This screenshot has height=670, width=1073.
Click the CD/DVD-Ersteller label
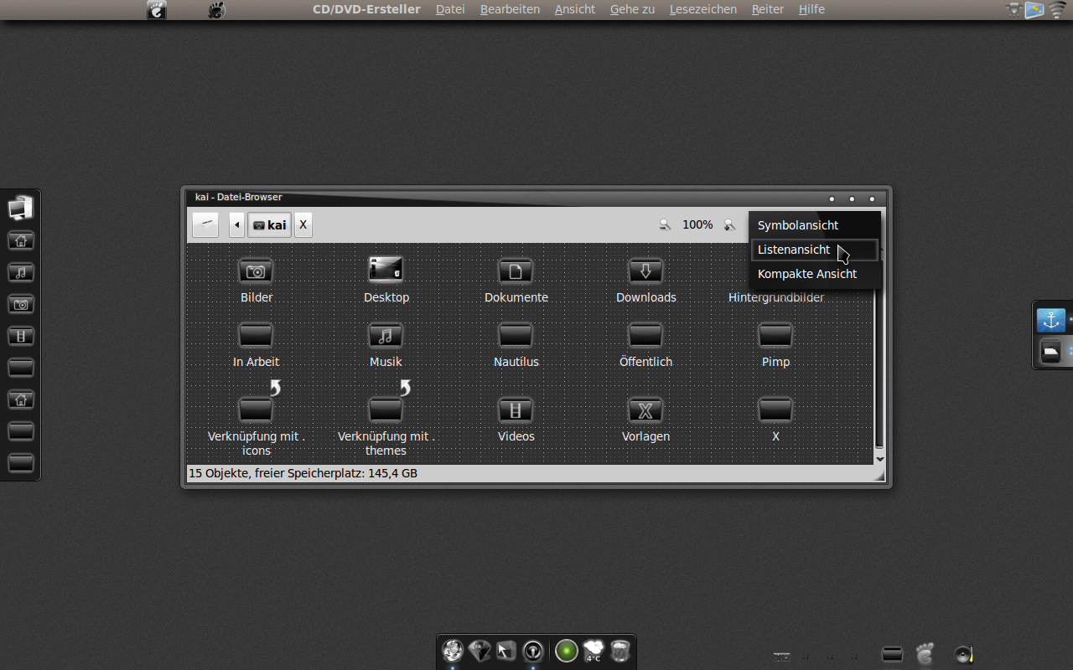click(x=366, y=9)
